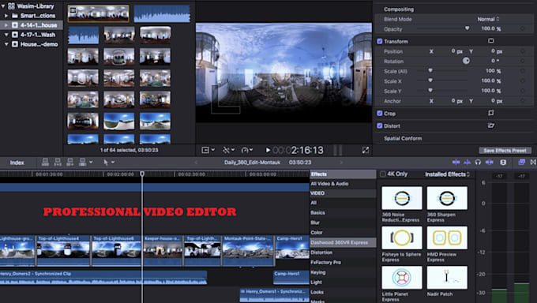Click the Save Effects Preset button

tap(505, 150)
